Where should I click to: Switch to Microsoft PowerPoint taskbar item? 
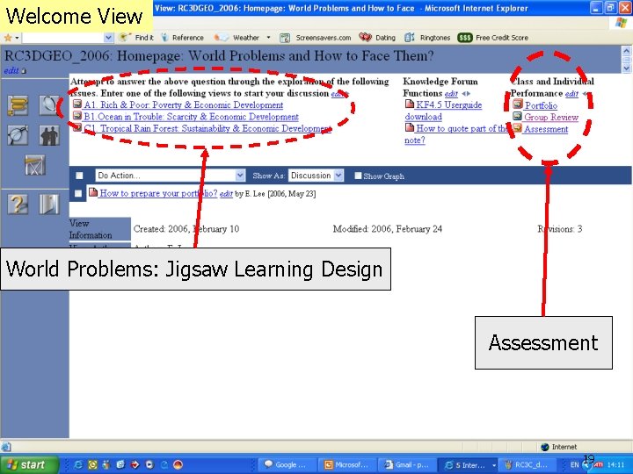tap(347, 464)
